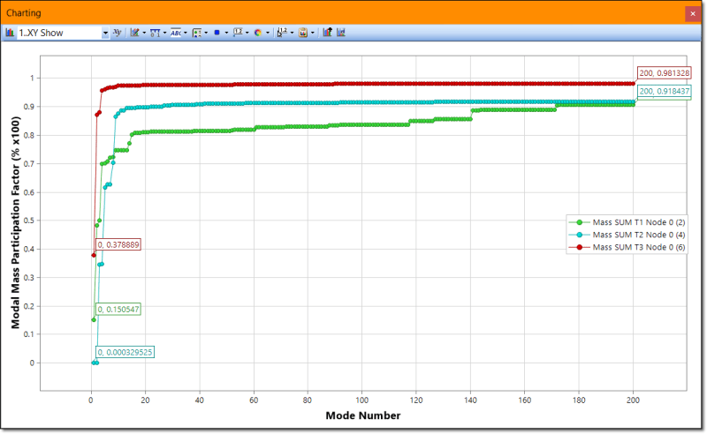707x434 pixels.
Task: Click the ABC chart titles icon
Action: point(175,33)
